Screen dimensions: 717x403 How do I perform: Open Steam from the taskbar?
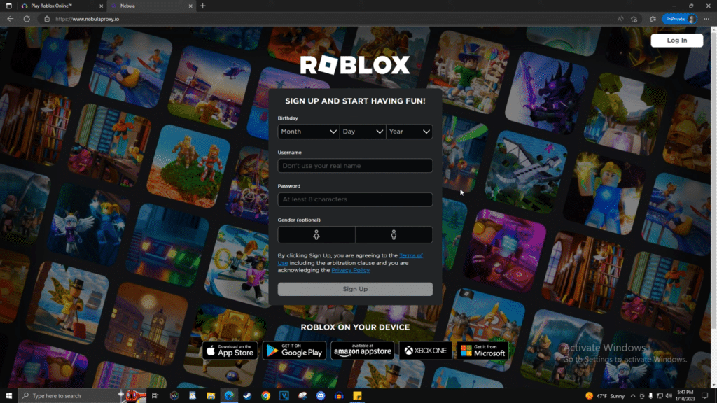coord(246,395)
